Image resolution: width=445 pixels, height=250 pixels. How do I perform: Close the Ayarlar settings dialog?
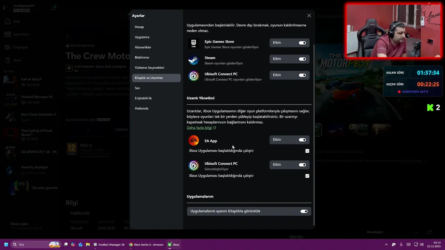tap(309, 16)
